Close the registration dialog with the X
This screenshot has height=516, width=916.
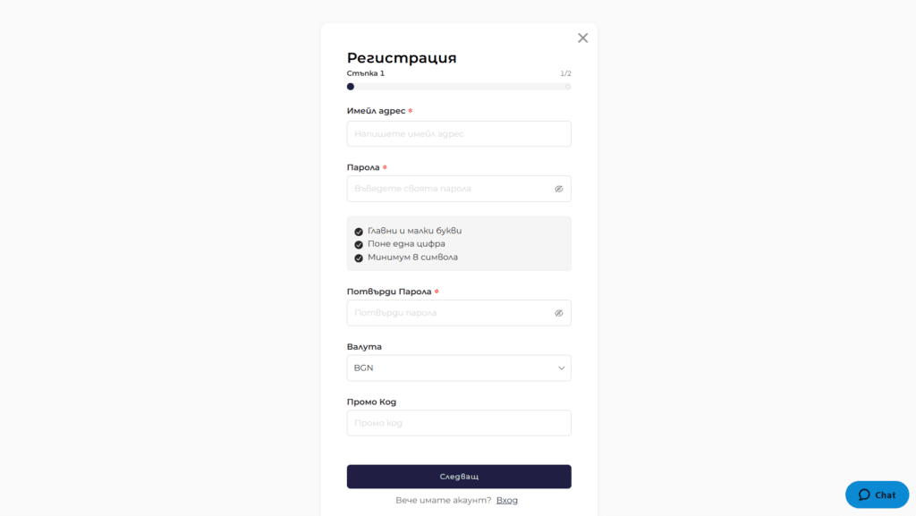click(x=582, y=38)
